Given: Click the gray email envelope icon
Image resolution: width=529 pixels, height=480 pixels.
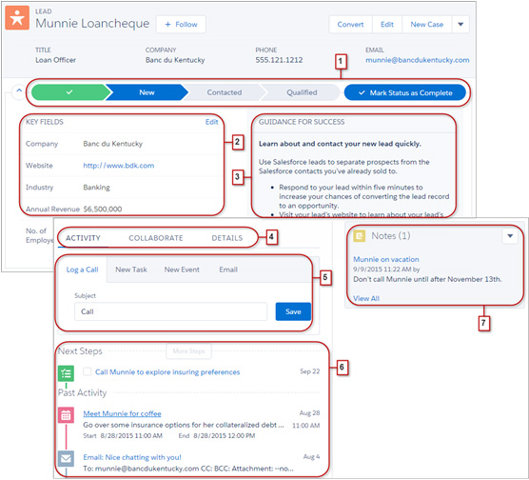Looking at the screenshot, I should pyautogui.click(x=66, y=458).
